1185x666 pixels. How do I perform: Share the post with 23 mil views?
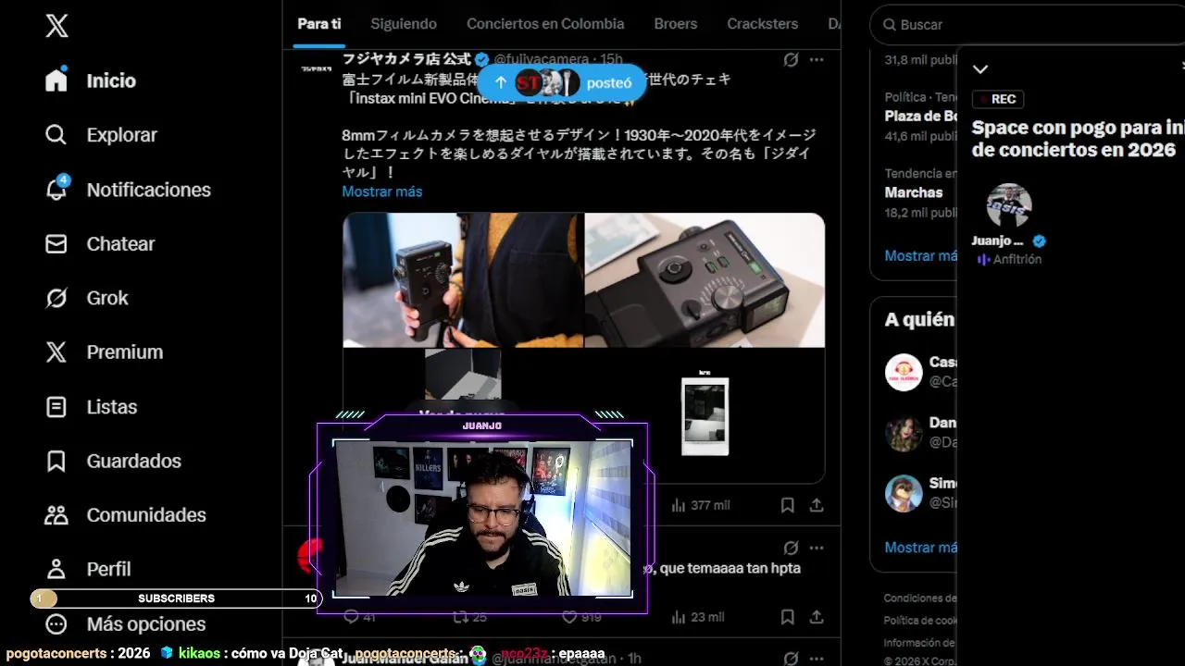point(817,617)
